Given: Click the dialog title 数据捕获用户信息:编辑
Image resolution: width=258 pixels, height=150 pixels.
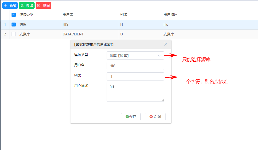Looking at the screenshot, I should [94, 45].
